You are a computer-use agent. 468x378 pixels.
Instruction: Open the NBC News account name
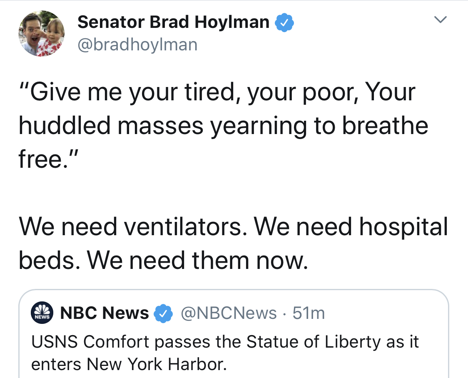click(105, 313)
